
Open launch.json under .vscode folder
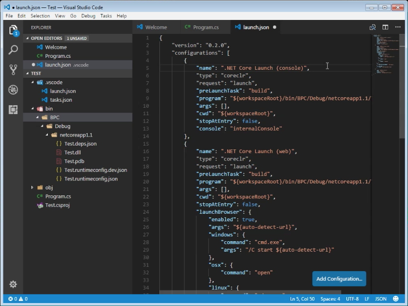(78, 91)
